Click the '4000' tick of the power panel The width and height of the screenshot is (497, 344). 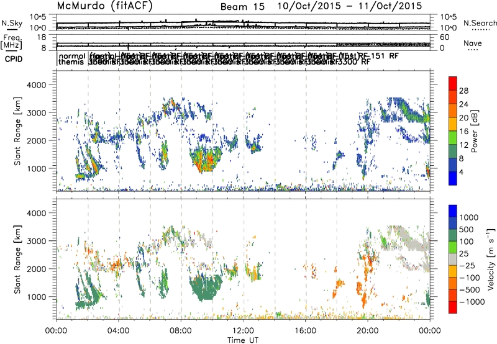(x=36, y=85)
